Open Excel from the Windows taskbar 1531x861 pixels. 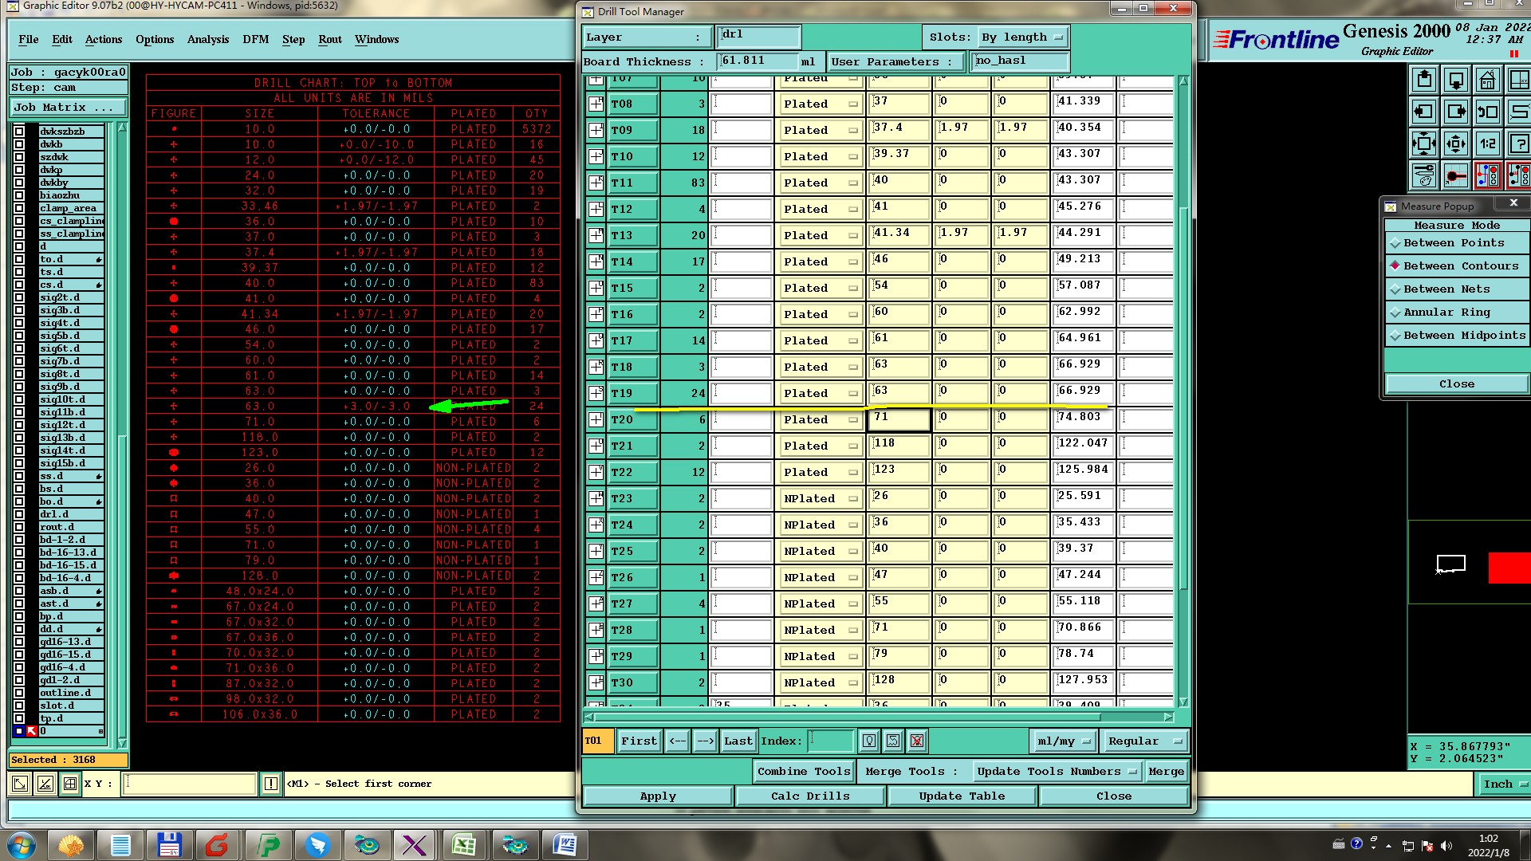pos(464,844)
